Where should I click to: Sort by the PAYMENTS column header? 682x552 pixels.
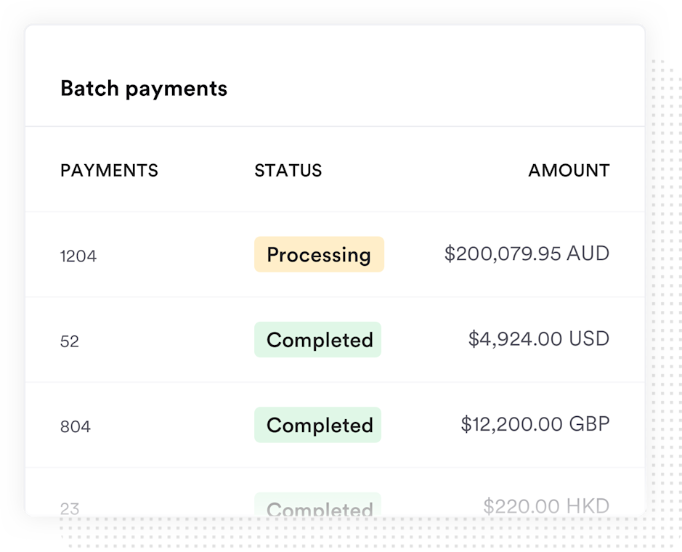point(109,170)
